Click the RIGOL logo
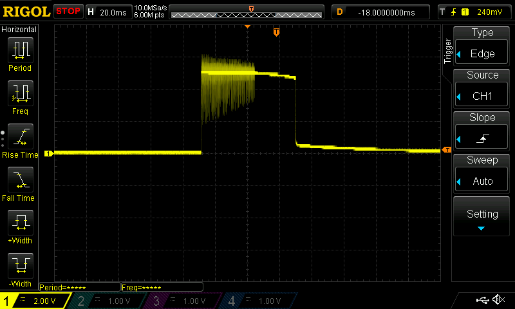This screenshot has height=309, width=515. 26,12
